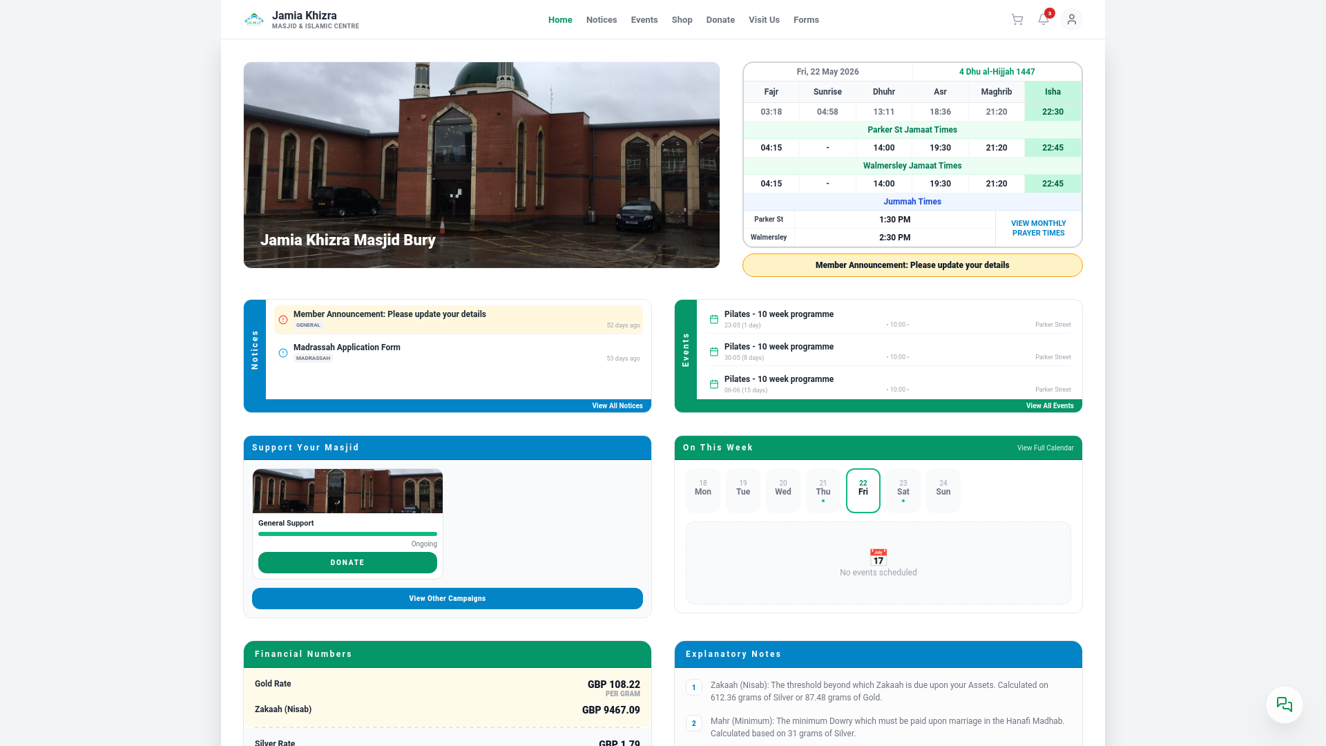Click the blue info icon on Madrassah Application notice
Viewport: 1326px width, 746px height.
click(283, 353)
